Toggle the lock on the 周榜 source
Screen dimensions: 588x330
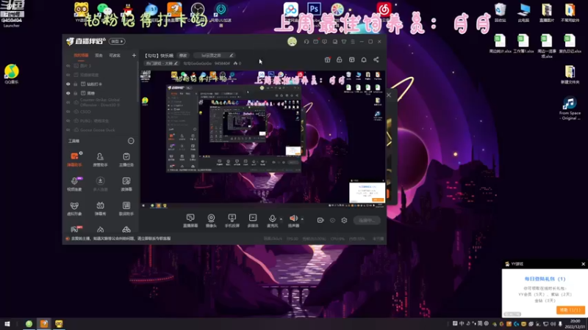point(76,93)
